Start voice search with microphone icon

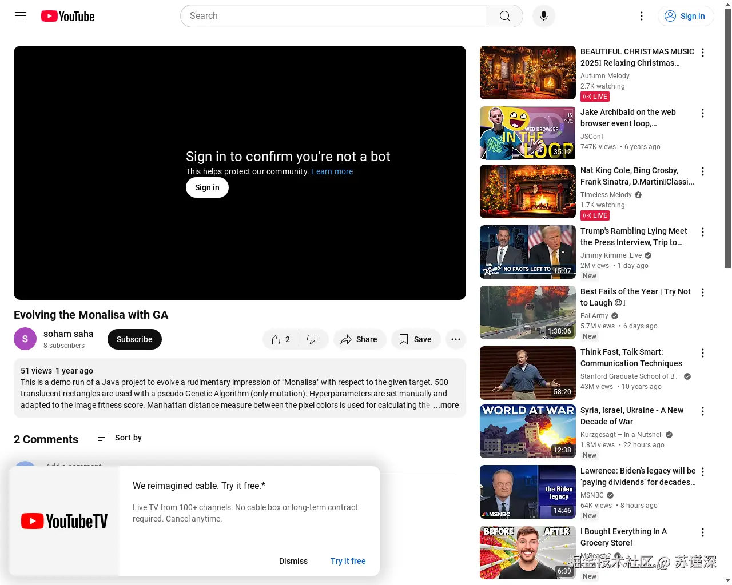(x=544, y=16)
